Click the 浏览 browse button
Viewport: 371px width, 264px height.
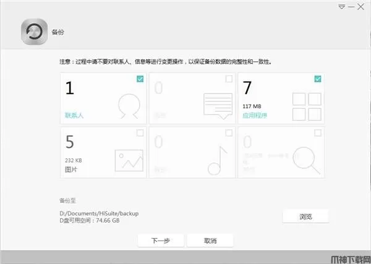(305, 216)
